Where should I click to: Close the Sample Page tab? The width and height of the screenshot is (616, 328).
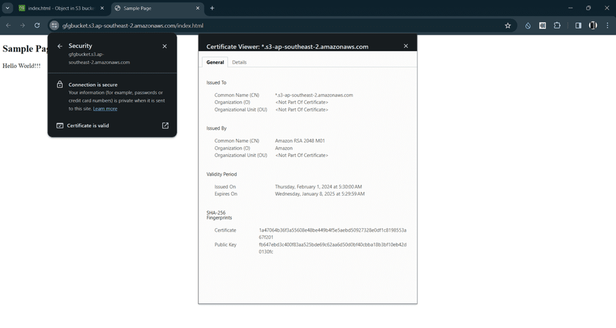coord(197,8)
